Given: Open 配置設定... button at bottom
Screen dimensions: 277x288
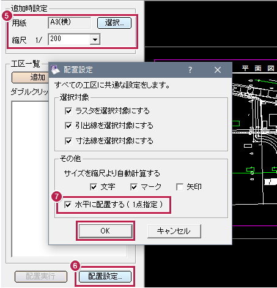Looking at the screenshot, I should click(105, 276).
